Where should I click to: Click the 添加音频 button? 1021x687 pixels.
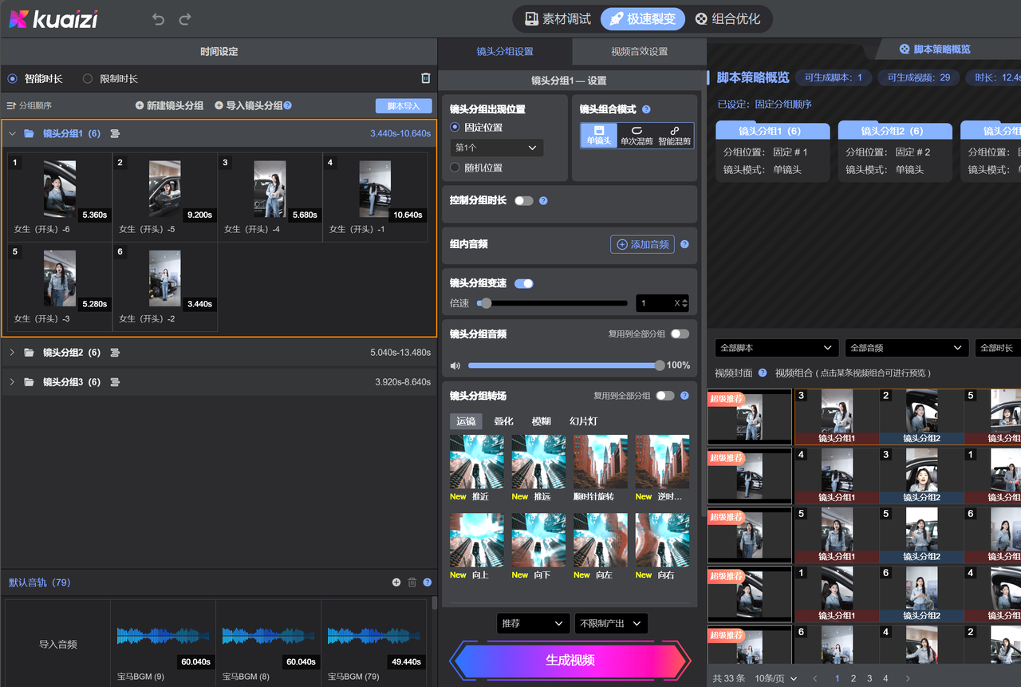(642, 244)
